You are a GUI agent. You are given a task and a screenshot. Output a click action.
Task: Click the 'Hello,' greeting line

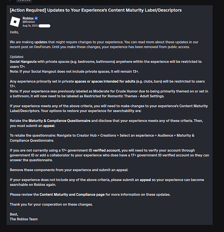click(x=14, y=32)
